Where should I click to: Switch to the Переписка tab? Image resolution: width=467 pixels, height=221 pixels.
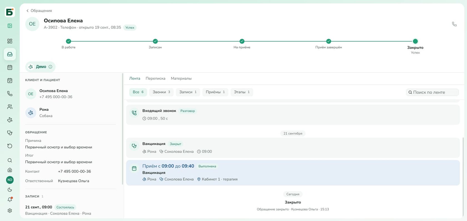tap(155, 78)
